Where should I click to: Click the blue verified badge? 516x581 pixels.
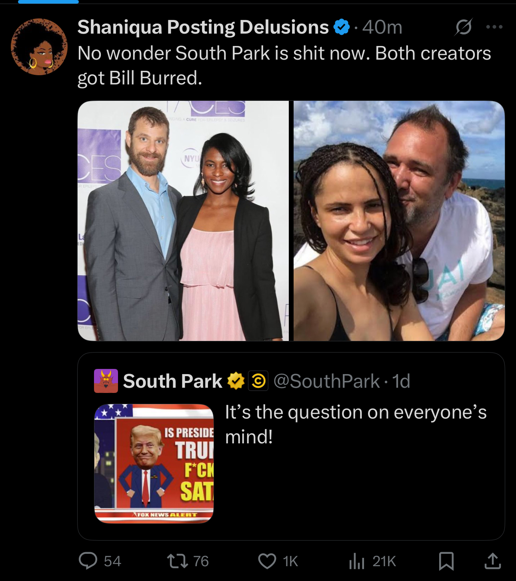point(341,27)
